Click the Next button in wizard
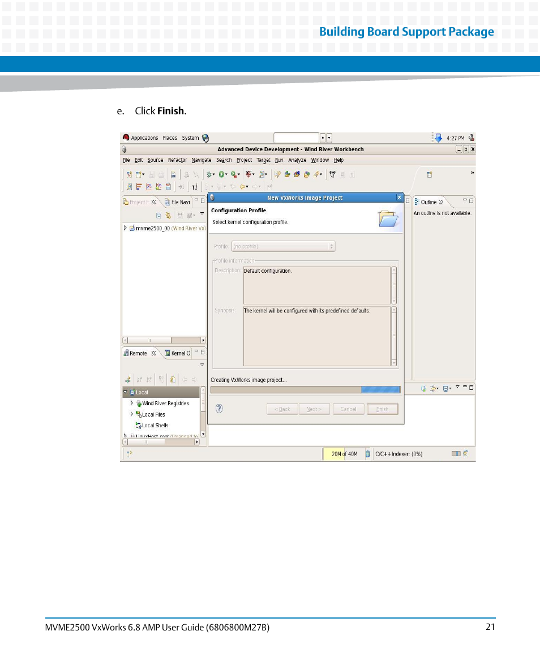The height and width of the screenshot is (648, 540). pyautogui.click(x=314, y=409)
